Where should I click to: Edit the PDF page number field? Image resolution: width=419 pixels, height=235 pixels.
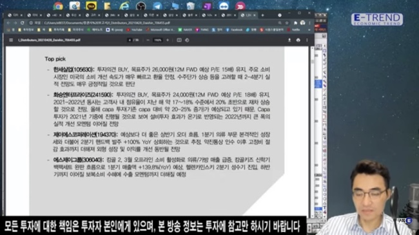(x=130, y=40)
